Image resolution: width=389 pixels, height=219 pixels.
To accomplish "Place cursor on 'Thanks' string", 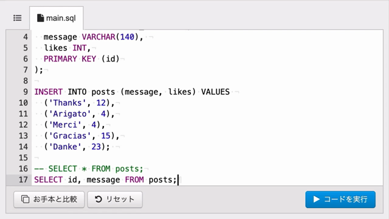I will coord(67,103).
